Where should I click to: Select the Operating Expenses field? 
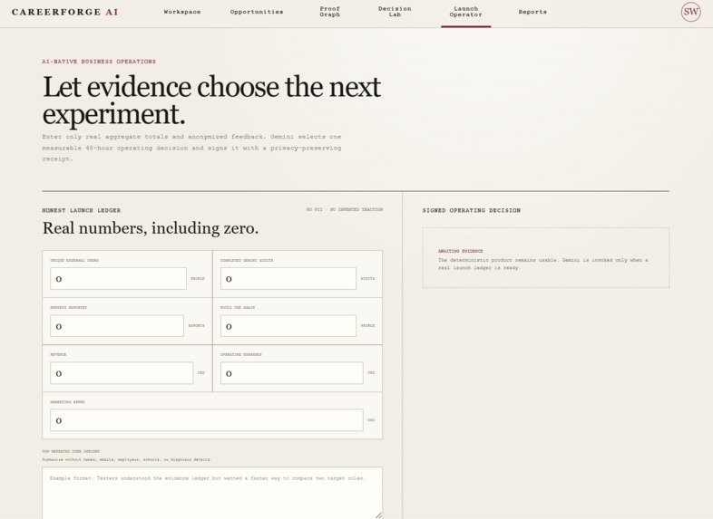[x=291, y=373]
